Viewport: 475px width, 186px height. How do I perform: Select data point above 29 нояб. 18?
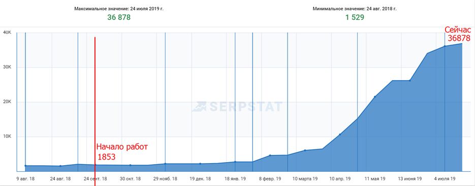point(165,164)
